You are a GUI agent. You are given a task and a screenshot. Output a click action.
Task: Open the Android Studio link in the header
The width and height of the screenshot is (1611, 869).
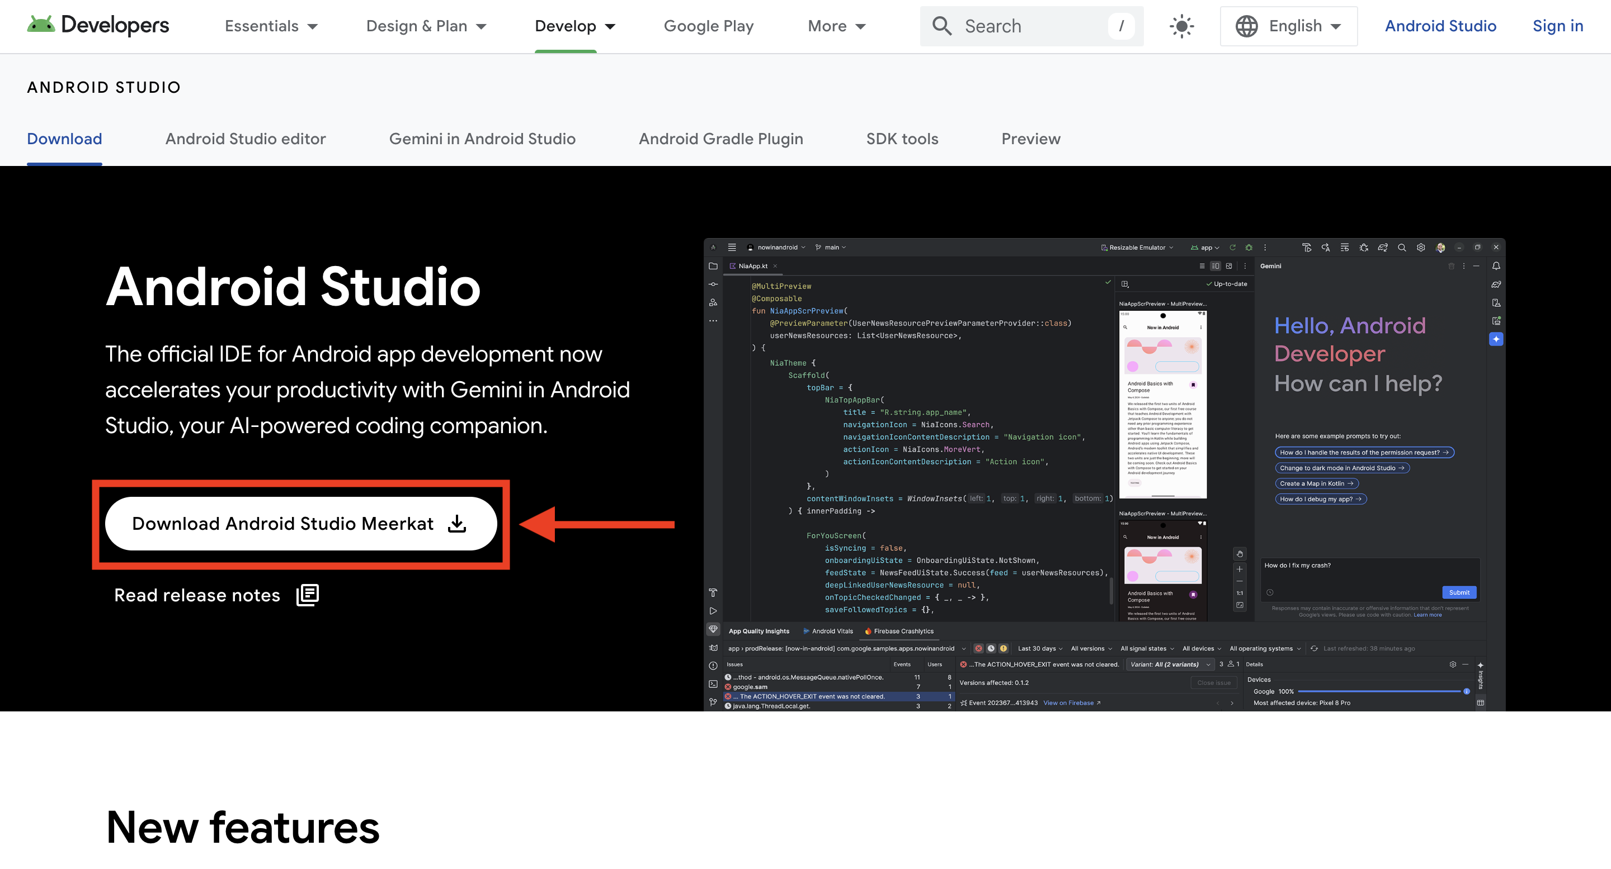click(x=1440, y=26)
